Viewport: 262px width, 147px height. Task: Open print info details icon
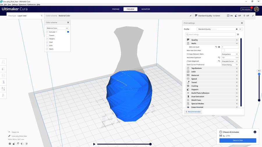(255, 132)
